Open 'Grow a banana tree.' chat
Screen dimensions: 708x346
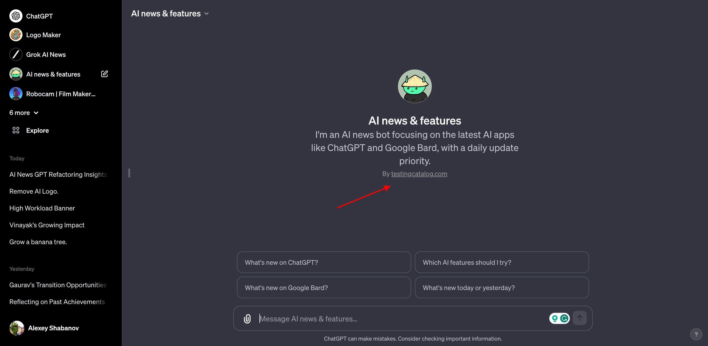(38, 242)
